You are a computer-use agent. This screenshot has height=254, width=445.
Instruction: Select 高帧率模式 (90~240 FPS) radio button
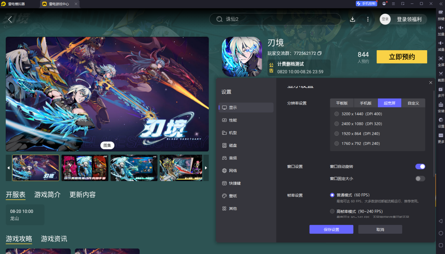(332, 211)
